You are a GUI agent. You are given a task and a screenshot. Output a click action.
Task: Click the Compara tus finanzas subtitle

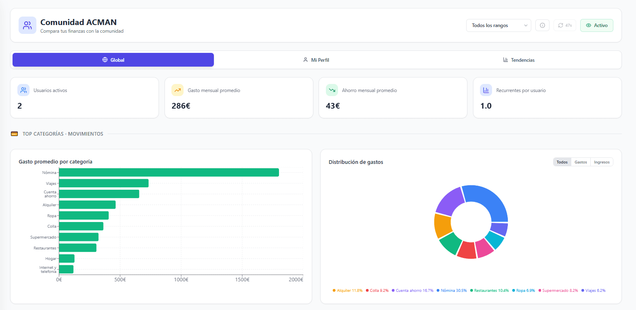click(82, 31)
